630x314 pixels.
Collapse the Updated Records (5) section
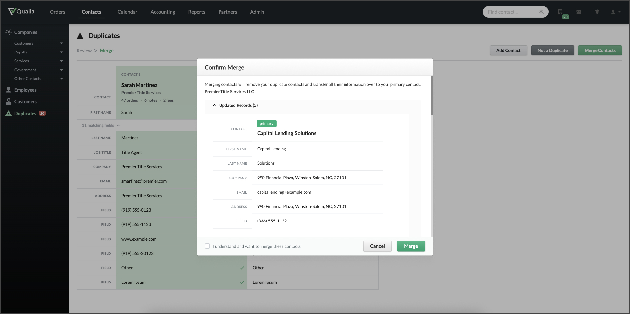[235, 105]
